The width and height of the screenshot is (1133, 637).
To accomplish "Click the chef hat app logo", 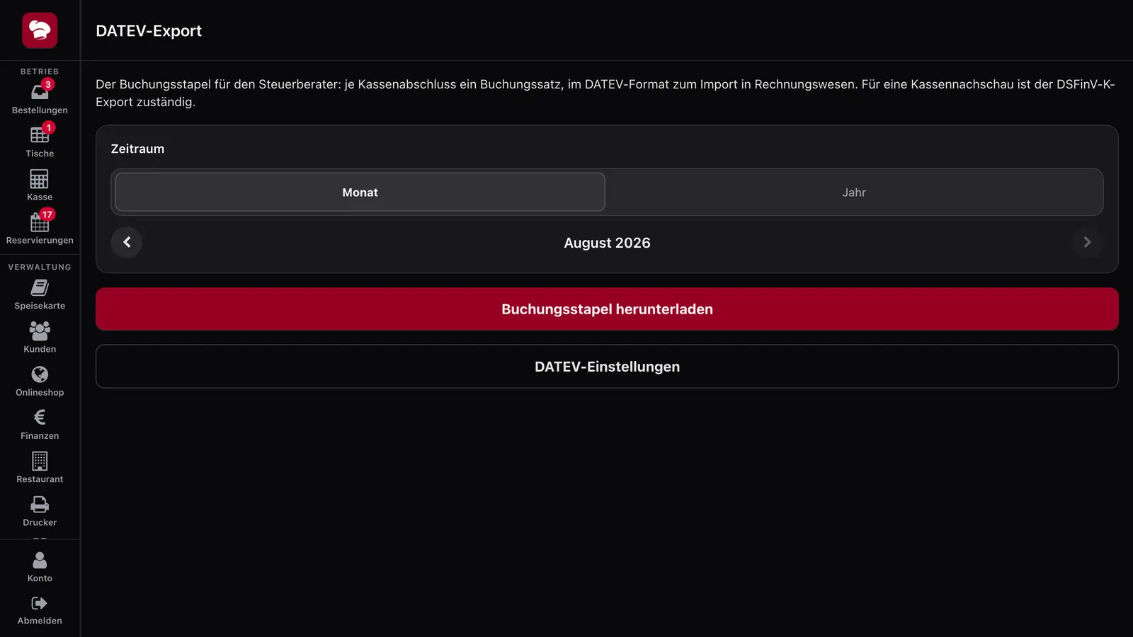I will (40, 30).
